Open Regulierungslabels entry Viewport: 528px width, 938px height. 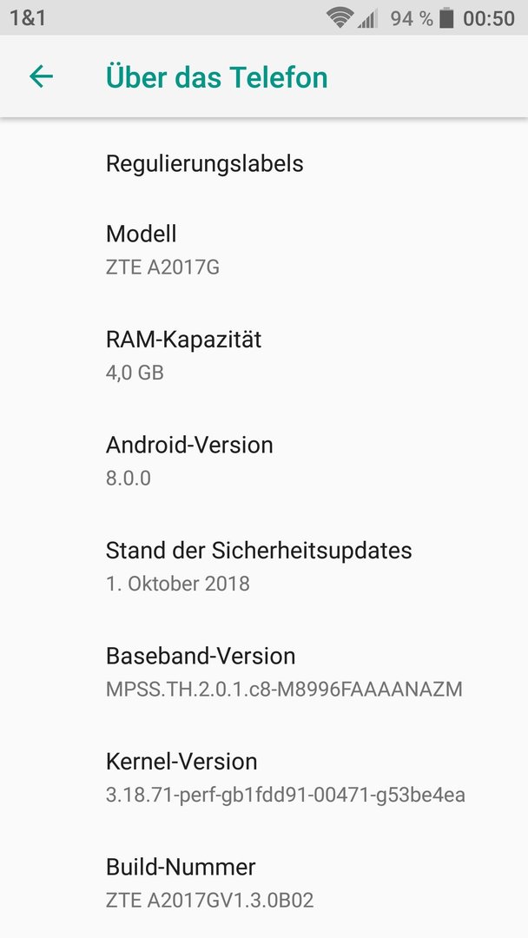[x=264, y=163]
